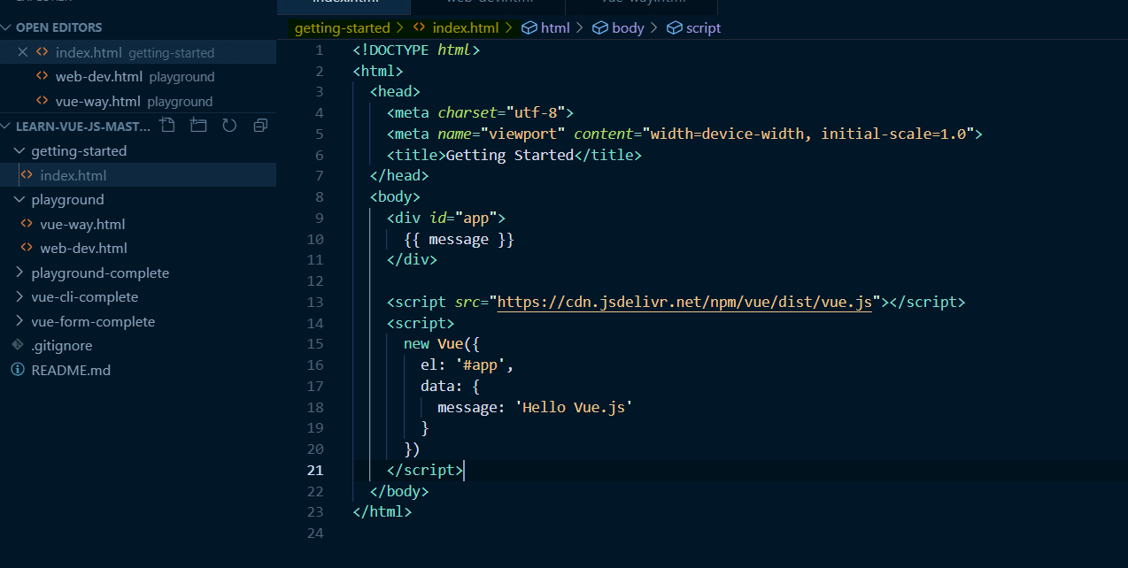
Task: Collapse the LEARN-VUE-JS-MAST... project section
Action: 7,126
